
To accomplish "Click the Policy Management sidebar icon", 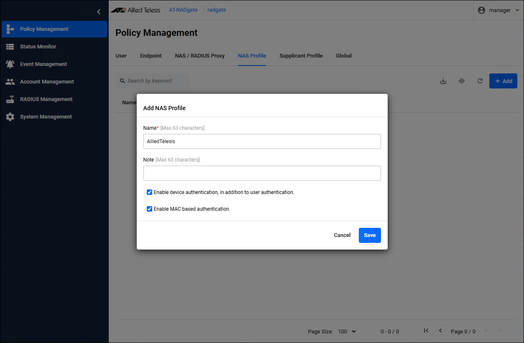I will click(10, 29).
